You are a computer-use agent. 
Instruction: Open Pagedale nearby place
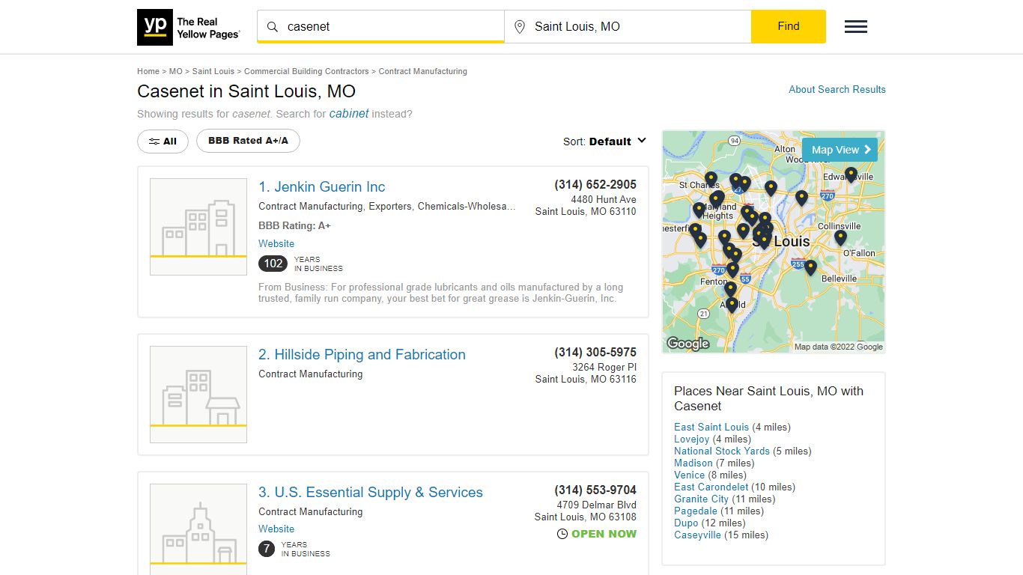(x=696, y=511)
